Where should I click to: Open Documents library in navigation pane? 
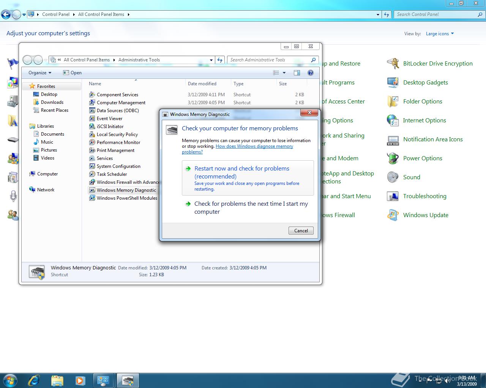[x=52, y=134]
